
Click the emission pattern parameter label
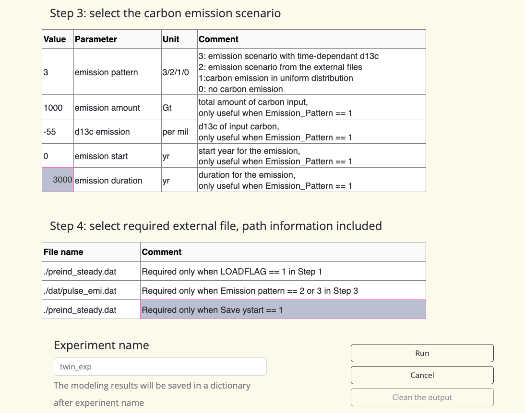point(117,72)
